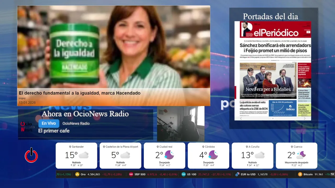Click the red power button icon

pyautogui.click(x=31, y=155)
